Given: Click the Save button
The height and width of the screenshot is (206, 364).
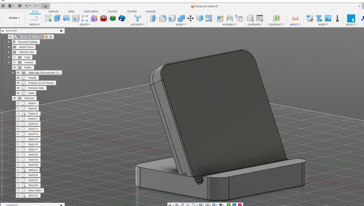Looking at the screenshot, I should [x=20, y=6].
